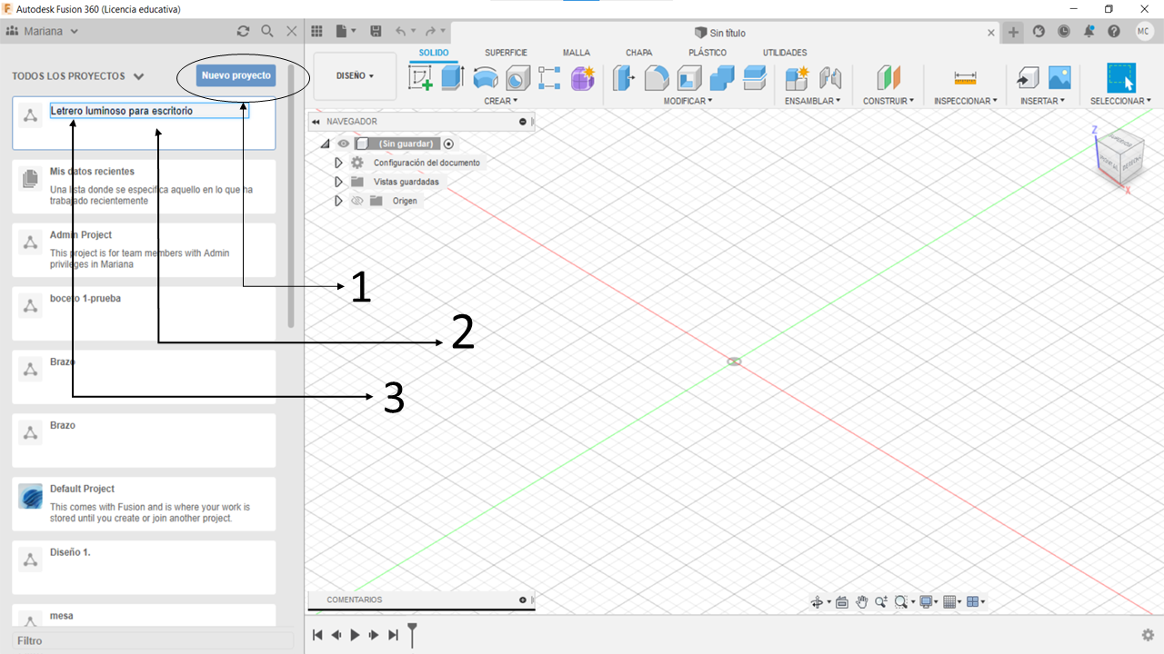Open the SELECCIONAR dropdown menu

click(1121, 101)
